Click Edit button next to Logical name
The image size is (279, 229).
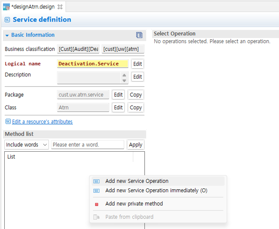pyautogui.click(x=137, y=64)
